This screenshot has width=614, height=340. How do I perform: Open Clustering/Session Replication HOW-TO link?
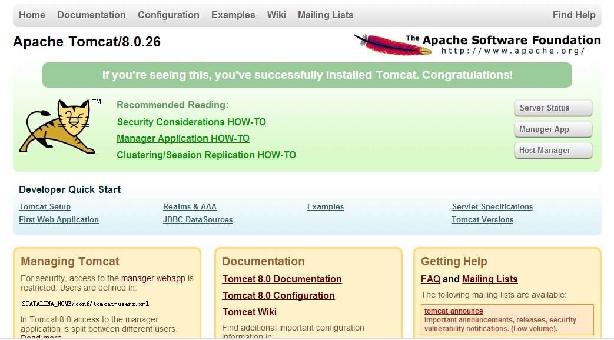(x=206, y=155)
